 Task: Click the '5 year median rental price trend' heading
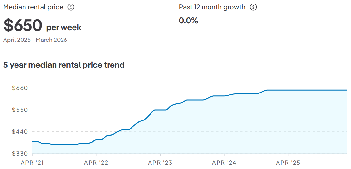pos(64,65)
